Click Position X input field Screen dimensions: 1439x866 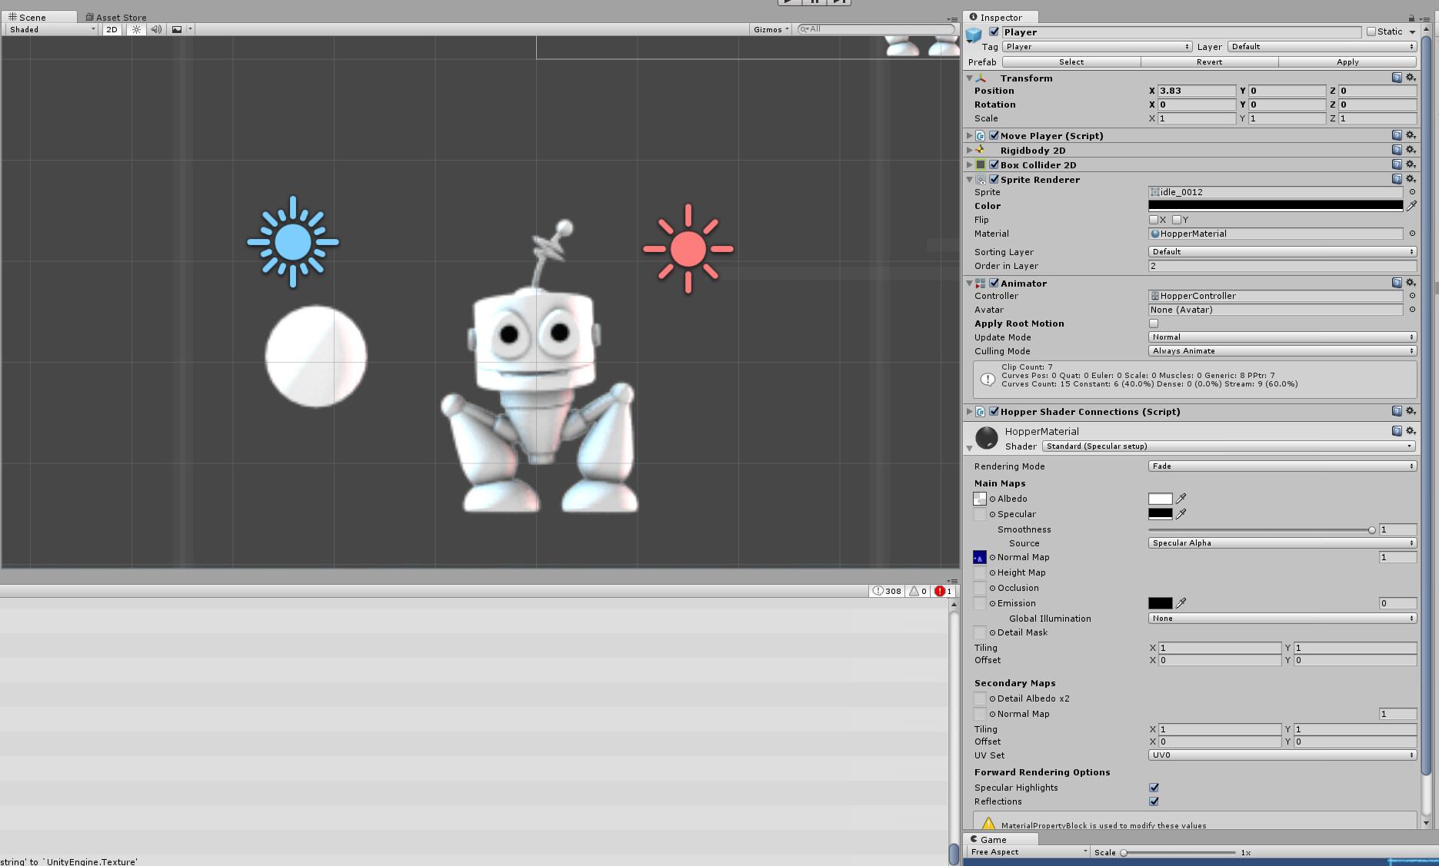(1196, 91)
